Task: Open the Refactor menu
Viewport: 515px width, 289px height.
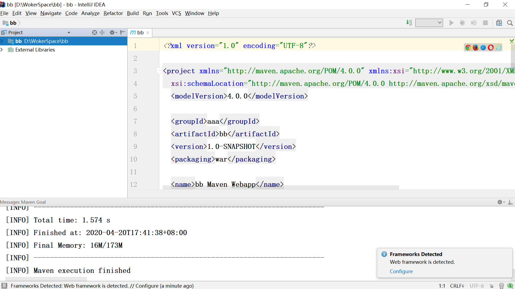Action: [x=113, y=13]
